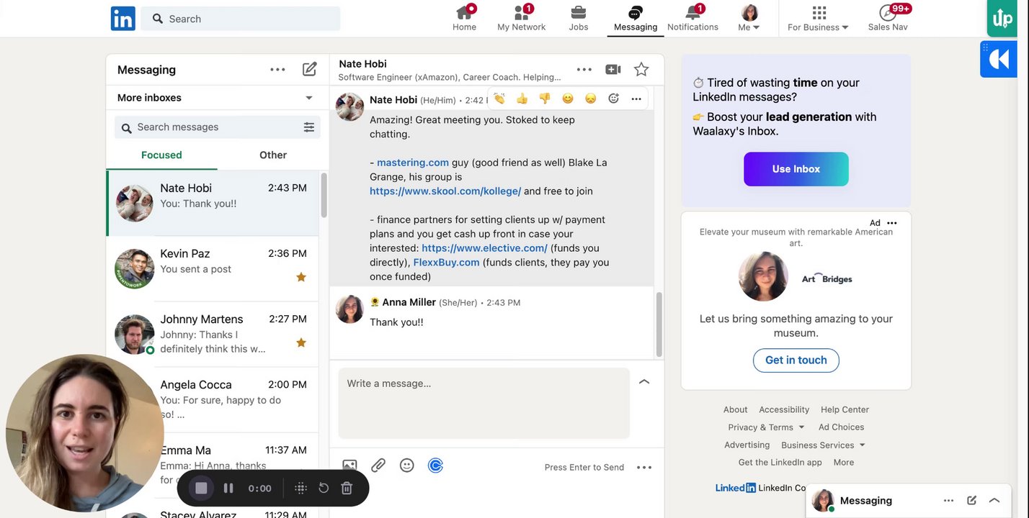Open Johnny Martens conversation
This screenshot has height=518, width=1029.
[213, 335]
